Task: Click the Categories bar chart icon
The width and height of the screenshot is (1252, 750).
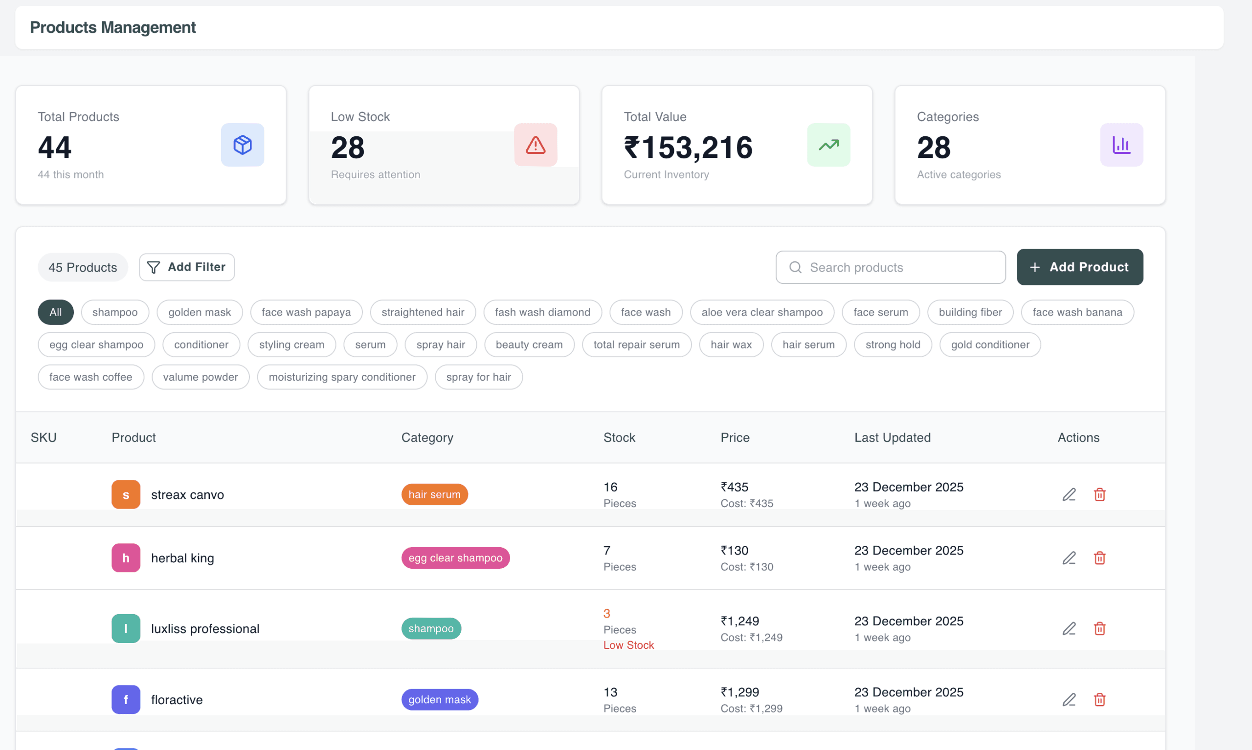Action: click(1121, 145)
